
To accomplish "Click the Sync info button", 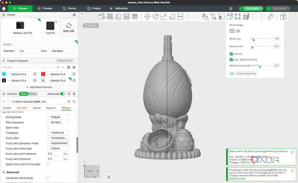I will [69, 28].
